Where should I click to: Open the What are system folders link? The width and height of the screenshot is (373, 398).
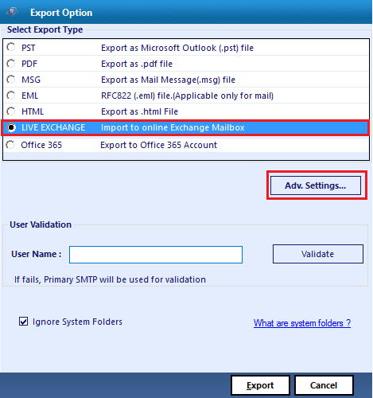point(302,323)
